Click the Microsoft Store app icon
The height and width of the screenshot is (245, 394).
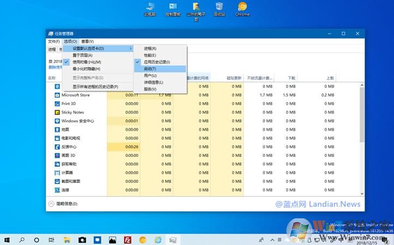coord(57,95)
